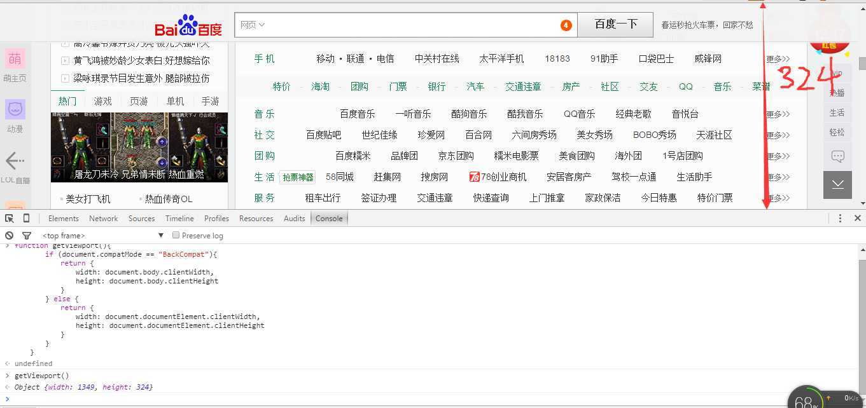Screen dimensions: 866x408
Task: Click the Baidu logo
Action: pos(188,26)
